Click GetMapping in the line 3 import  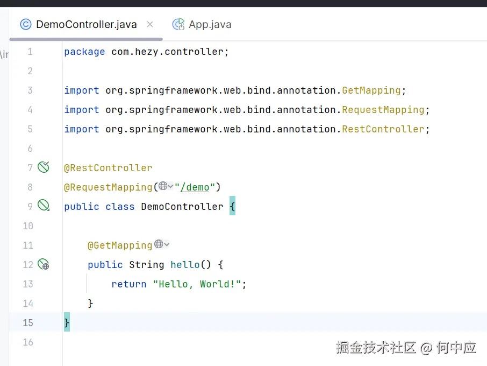(x=371, y=90)
